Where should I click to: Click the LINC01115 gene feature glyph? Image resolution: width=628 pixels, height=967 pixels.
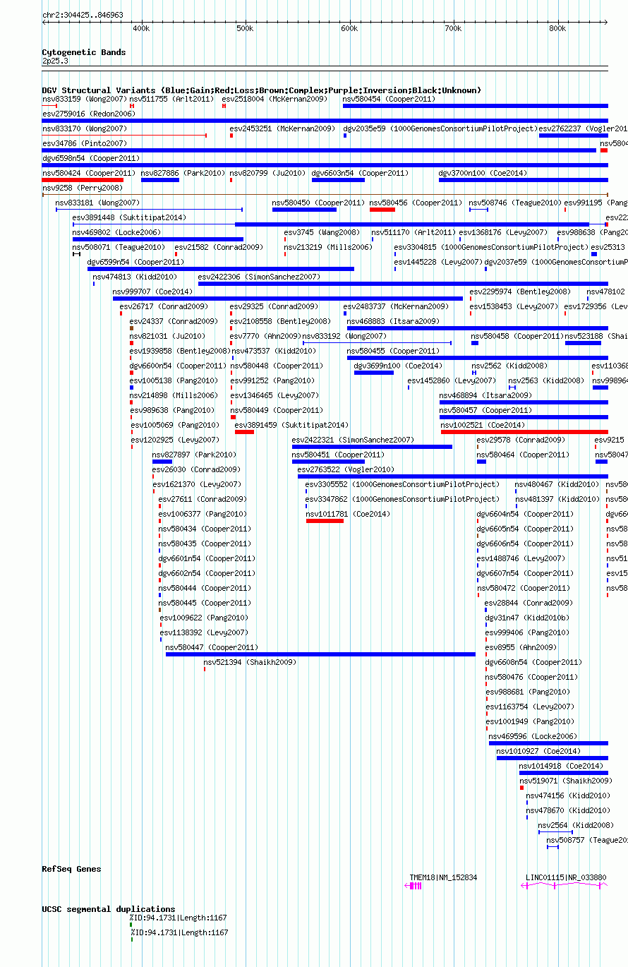point(563,886)
